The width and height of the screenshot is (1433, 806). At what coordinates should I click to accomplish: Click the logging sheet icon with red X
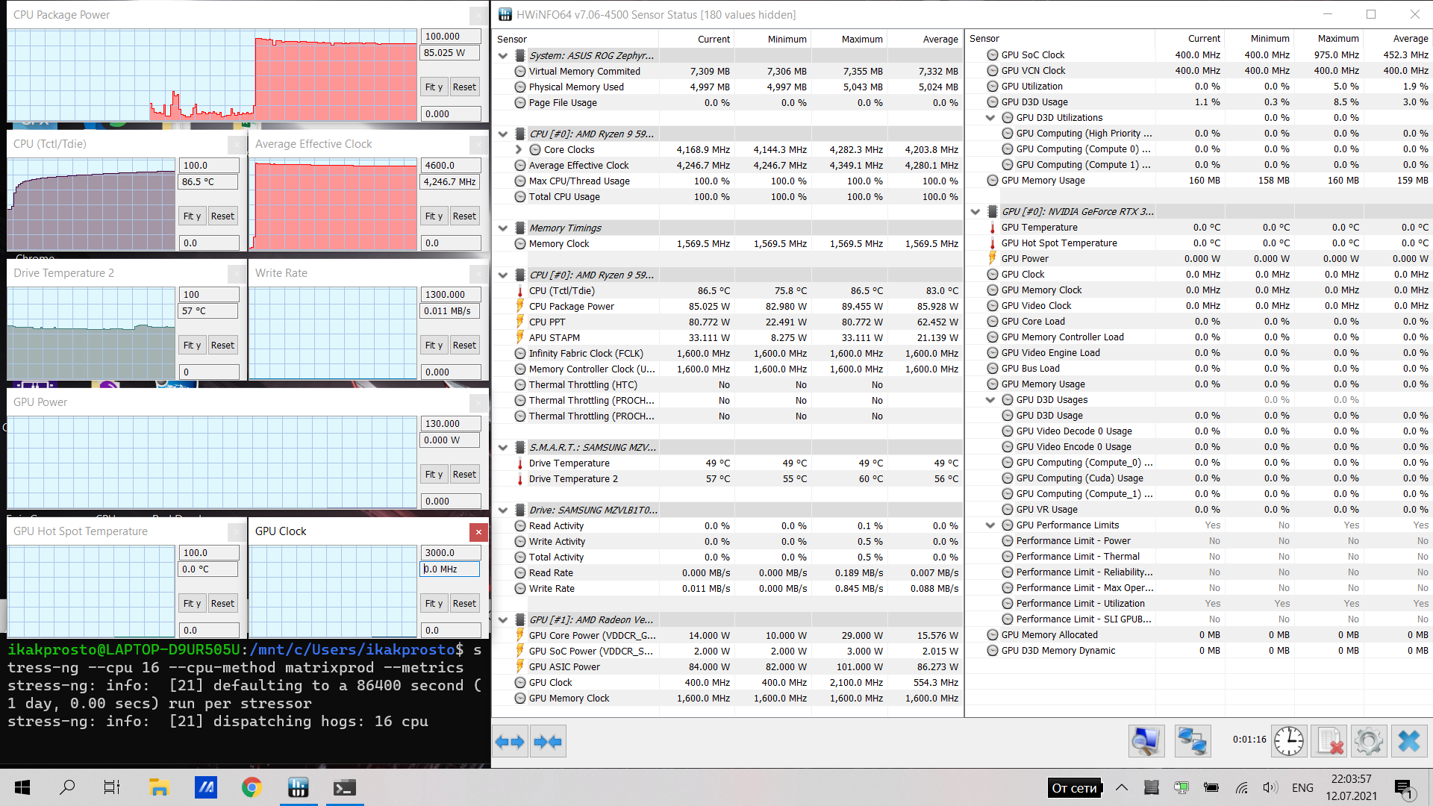(x=1330, y=741)
